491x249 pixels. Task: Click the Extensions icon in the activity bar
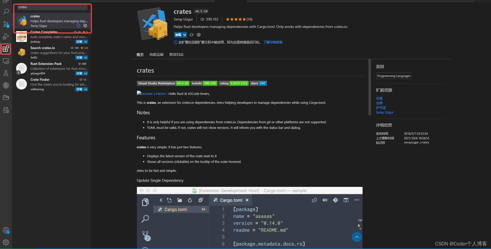tap(6, 49)
